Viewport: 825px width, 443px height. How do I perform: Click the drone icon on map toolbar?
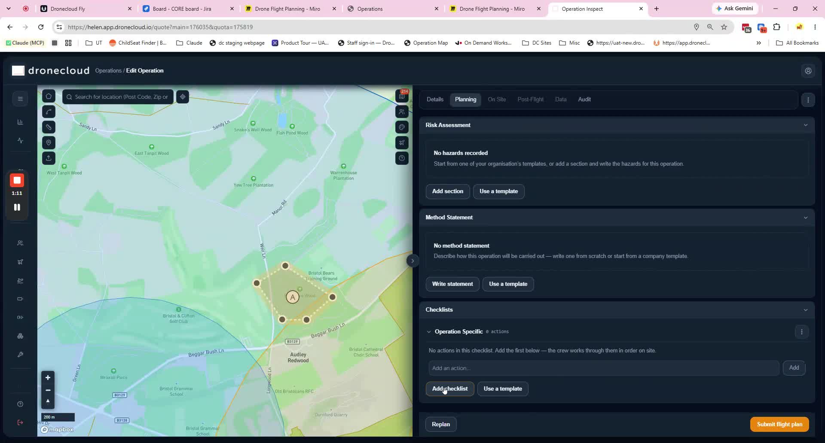point(402,143)
